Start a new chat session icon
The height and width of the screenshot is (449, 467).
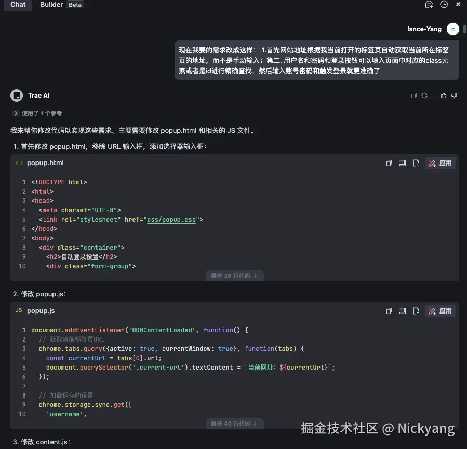click(429, 5)
